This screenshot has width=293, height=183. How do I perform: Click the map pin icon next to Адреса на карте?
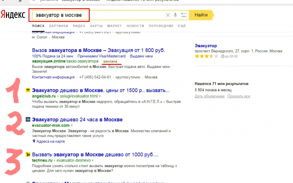(34, 141)
